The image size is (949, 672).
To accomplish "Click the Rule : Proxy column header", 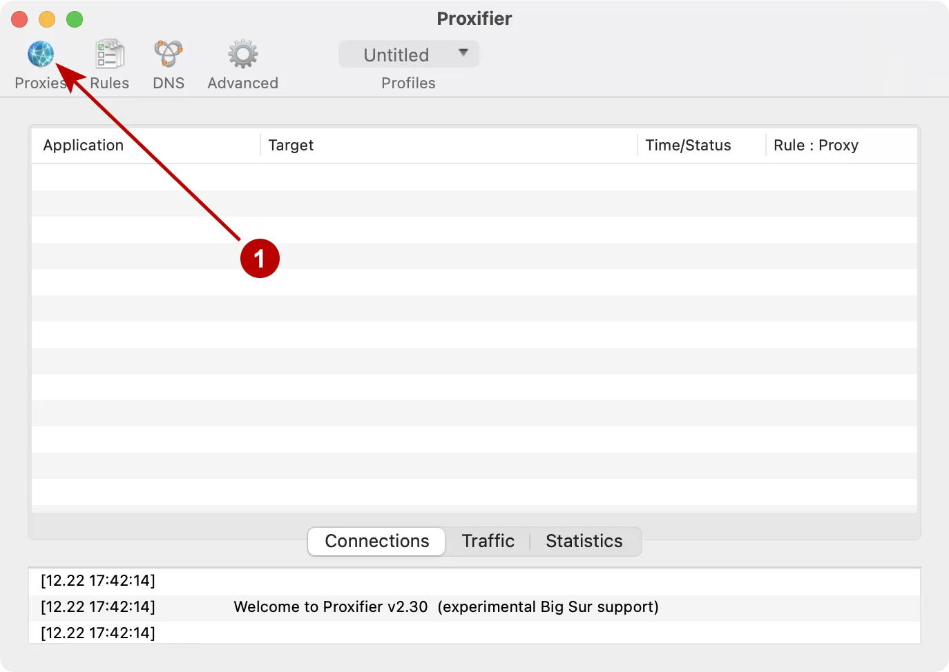I will coord(817,145).
